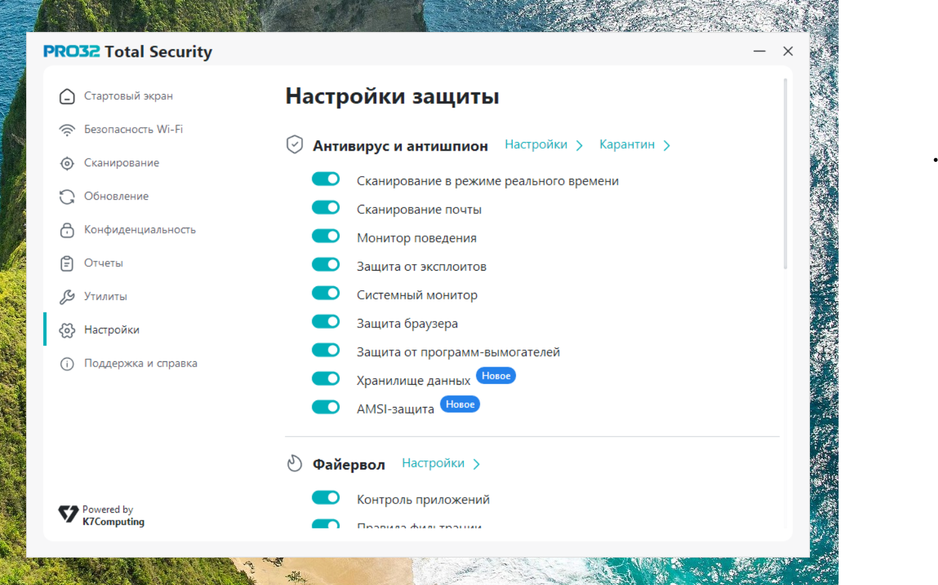The width and height of the screenshot is (938, 585).
Task: Disable the Монитор поведения switch
Action: coord(325,236)
